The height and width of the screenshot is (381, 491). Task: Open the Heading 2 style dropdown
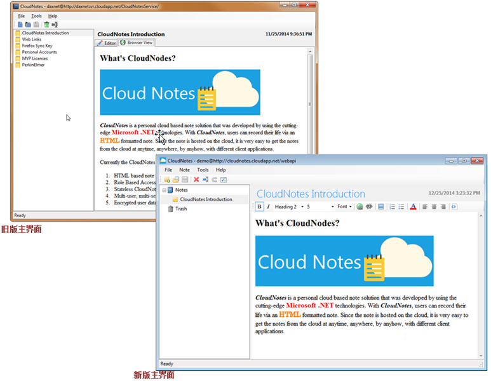289,206
